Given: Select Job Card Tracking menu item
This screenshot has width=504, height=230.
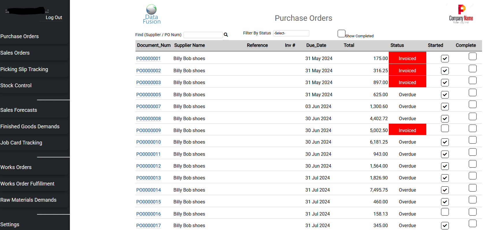Looking at the screenshot, I should (x=21, y=143).
